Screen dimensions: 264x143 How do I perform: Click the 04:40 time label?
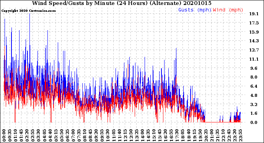click(x=50, y=135)
